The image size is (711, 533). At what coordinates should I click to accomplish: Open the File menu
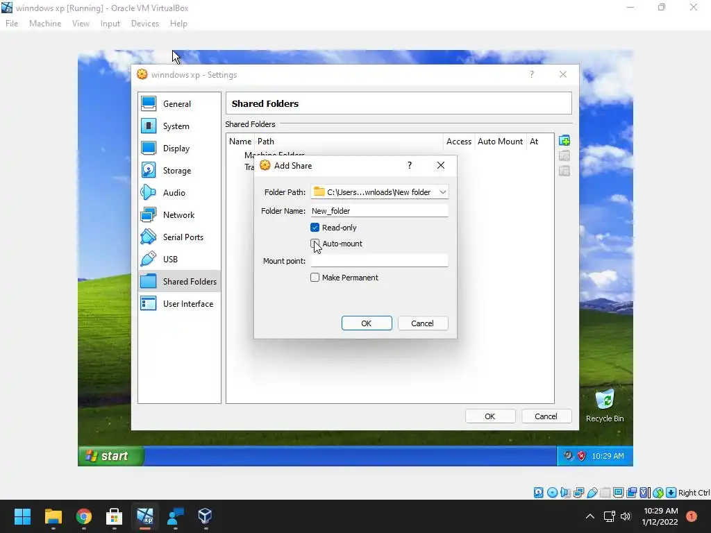12,24
